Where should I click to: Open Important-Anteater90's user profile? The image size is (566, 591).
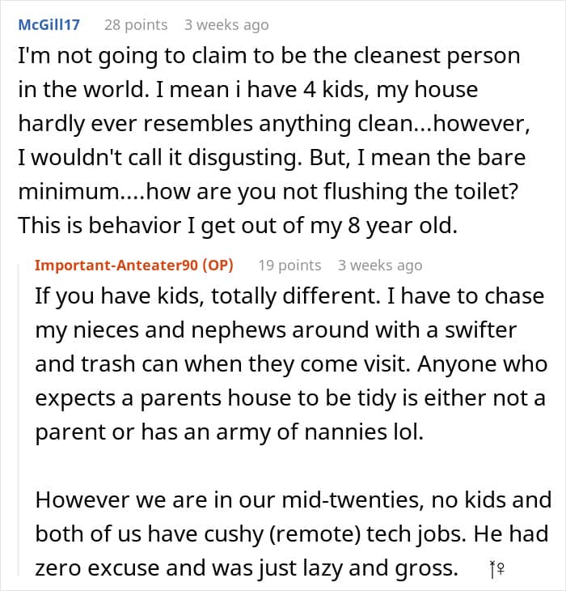pyautogui.click(x=116, y=265)
